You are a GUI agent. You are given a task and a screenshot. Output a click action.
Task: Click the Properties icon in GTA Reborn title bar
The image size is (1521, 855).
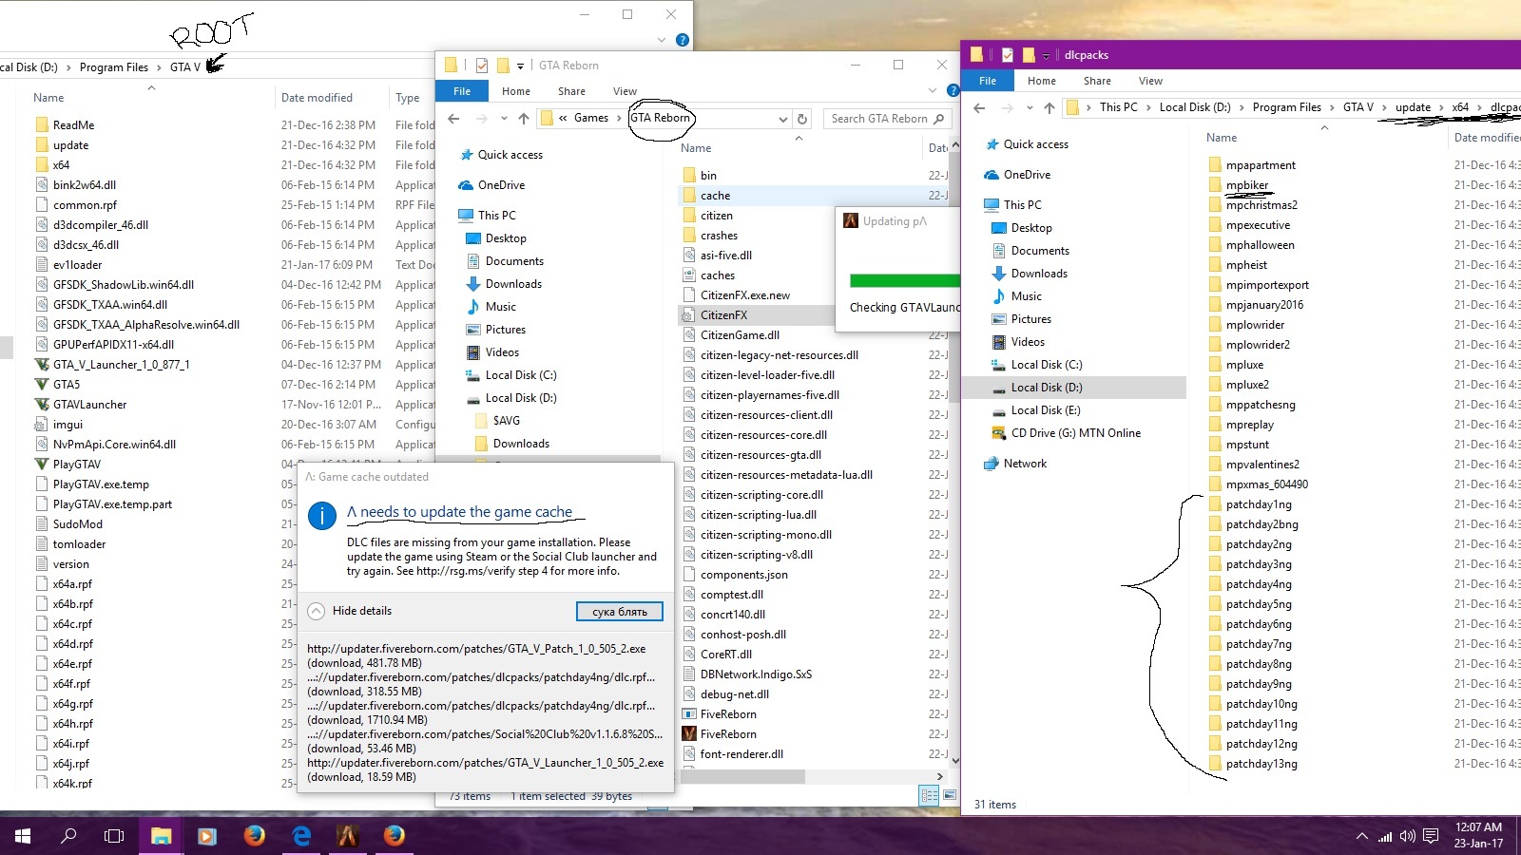click(x=482, y=66)
